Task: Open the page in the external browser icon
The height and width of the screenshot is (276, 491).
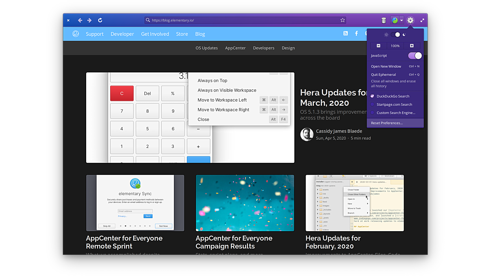Action: point(395,20)
